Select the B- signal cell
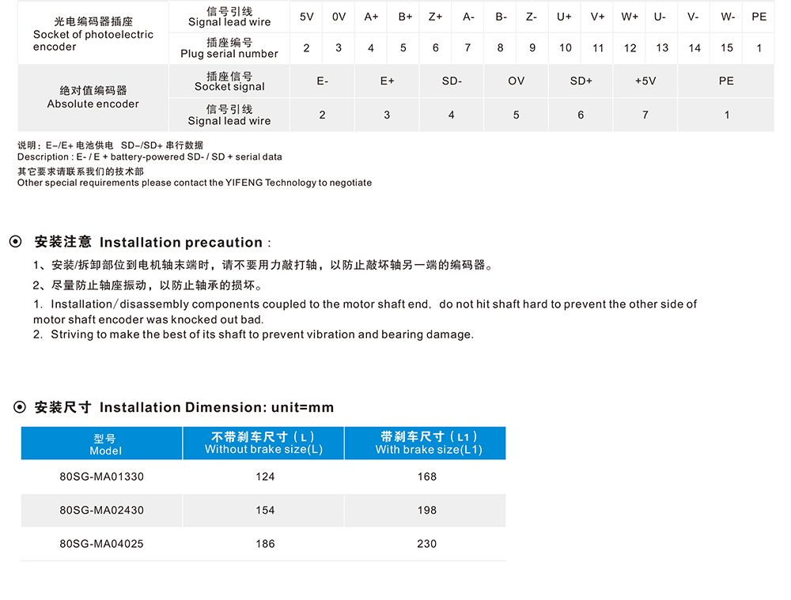This screenshot has height=600, width=791. [501, 17]
